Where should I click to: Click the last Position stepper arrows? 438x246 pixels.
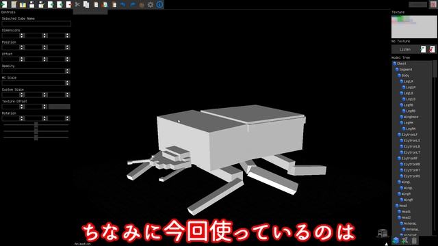(x=67, y=47)
